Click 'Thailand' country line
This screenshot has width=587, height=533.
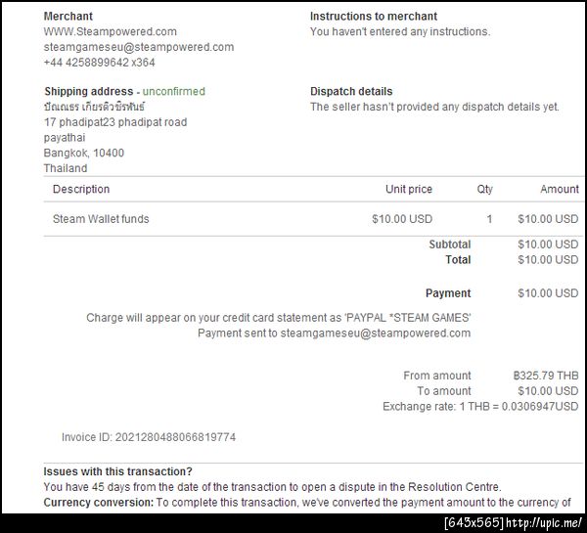(x=66, y=168)
